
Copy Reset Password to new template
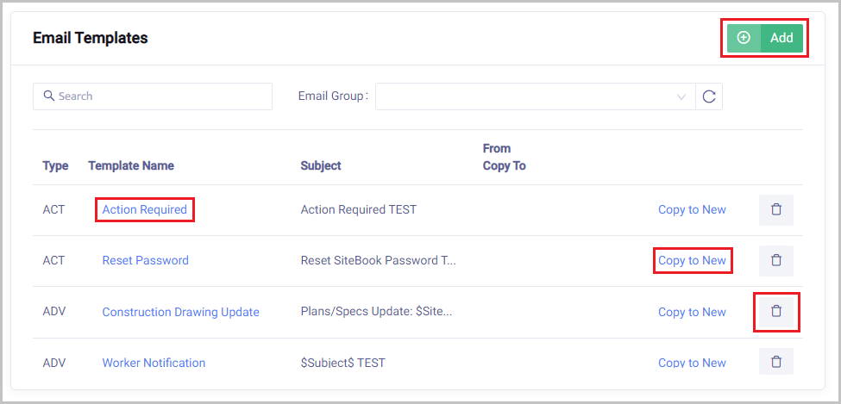pos(692,260)
